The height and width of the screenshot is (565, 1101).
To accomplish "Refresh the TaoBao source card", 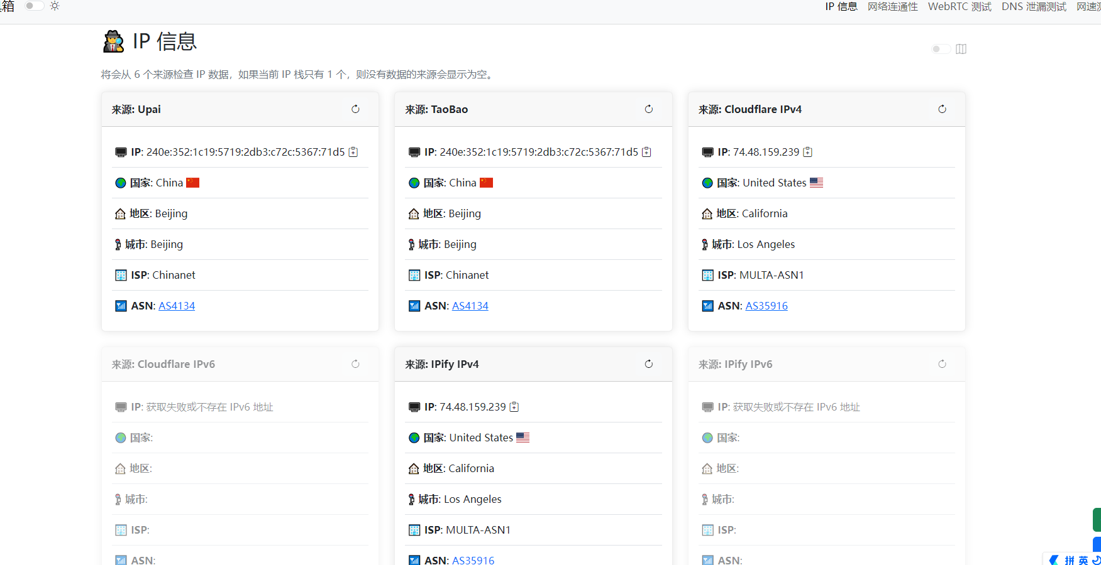I will 648,109.
